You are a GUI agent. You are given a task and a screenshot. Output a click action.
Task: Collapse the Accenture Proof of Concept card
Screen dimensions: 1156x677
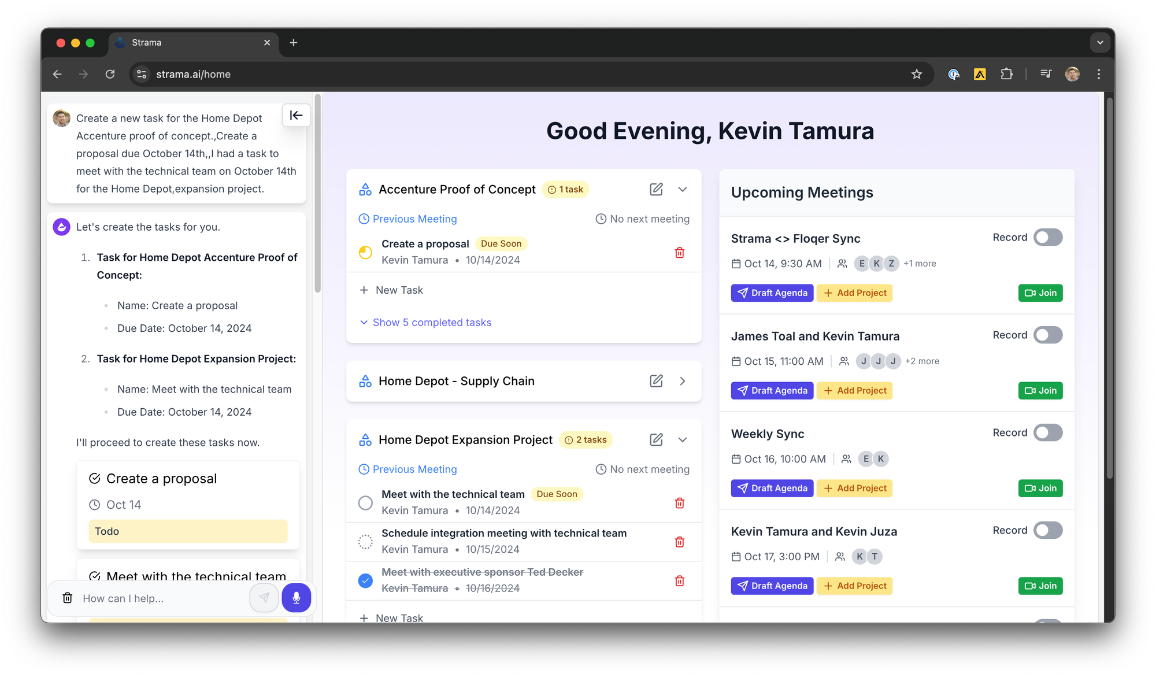[x=683, y=190]
